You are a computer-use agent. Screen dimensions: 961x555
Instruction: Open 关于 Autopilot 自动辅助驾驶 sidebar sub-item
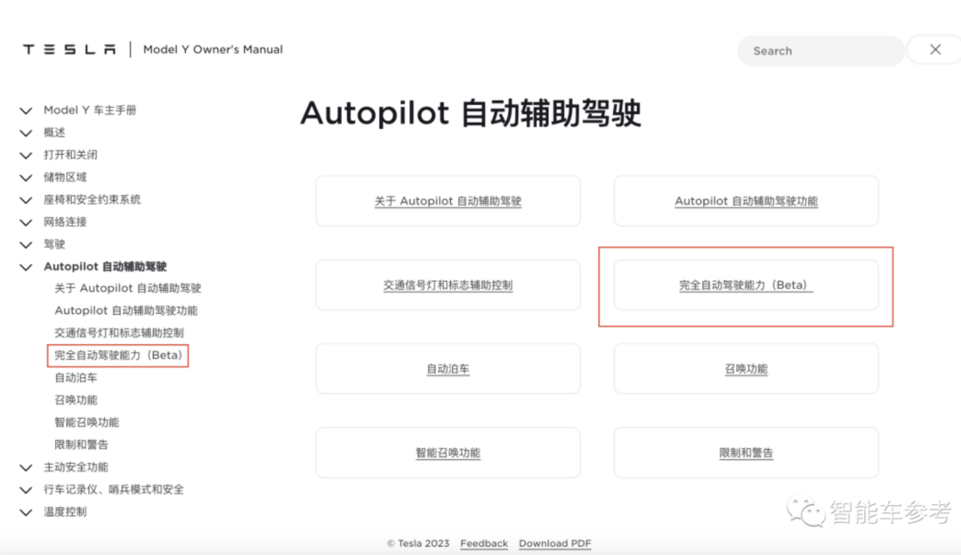pos(128,288)
